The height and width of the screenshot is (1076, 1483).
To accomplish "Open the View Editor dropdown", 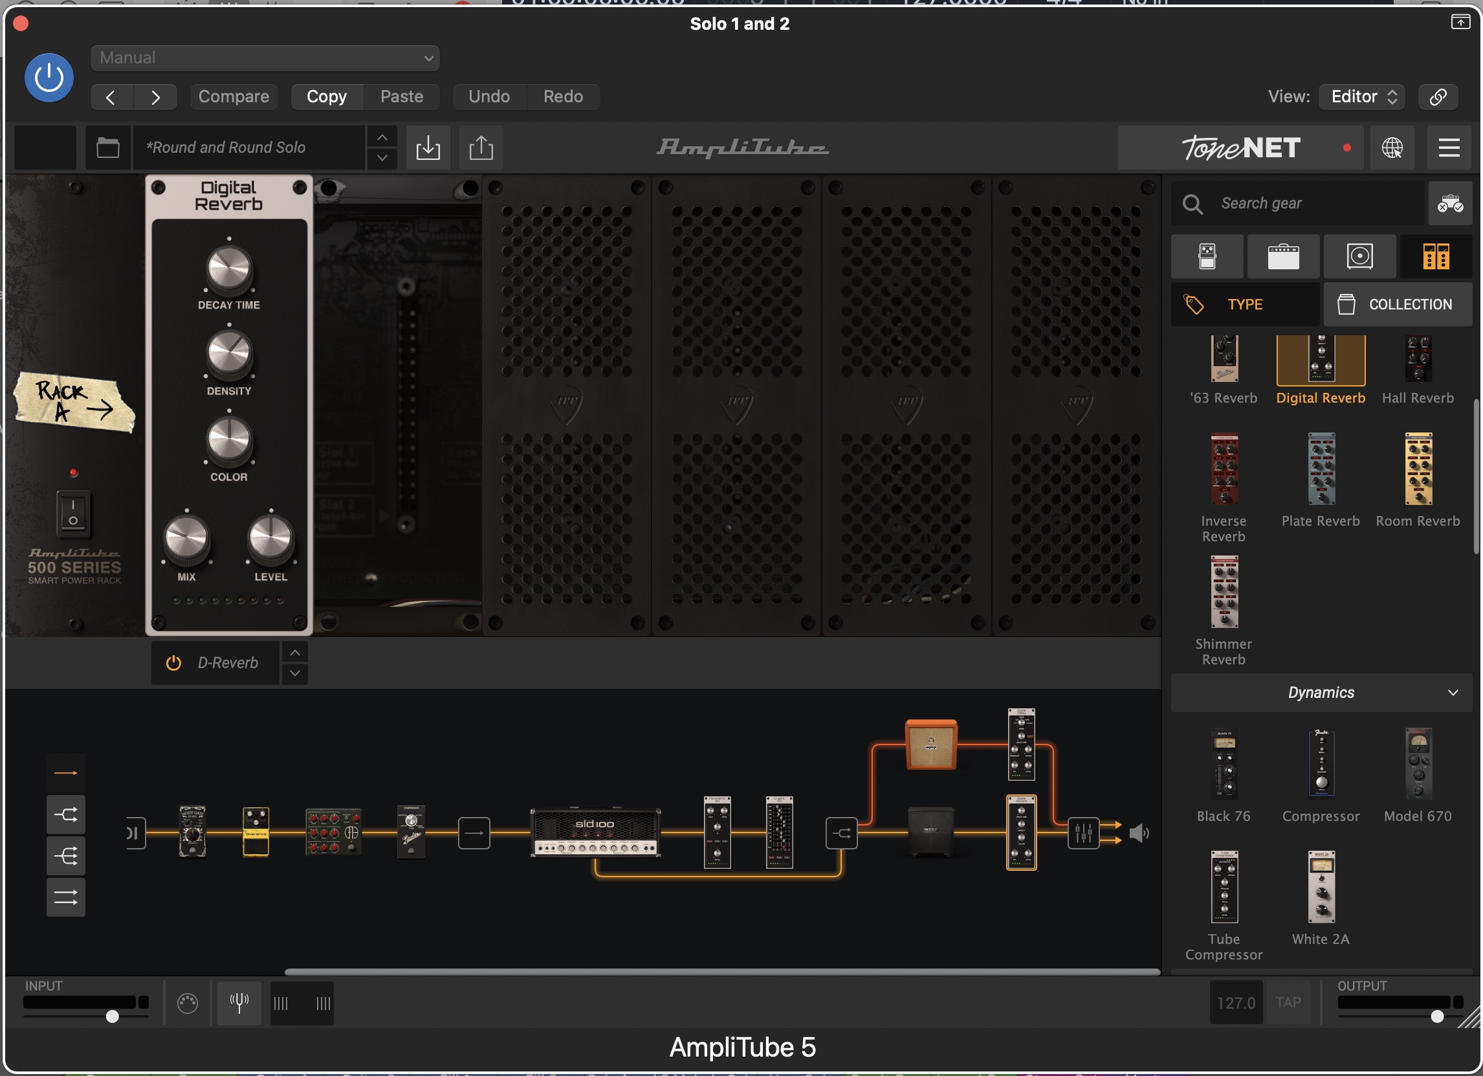I will click(x=1363, y=97).
